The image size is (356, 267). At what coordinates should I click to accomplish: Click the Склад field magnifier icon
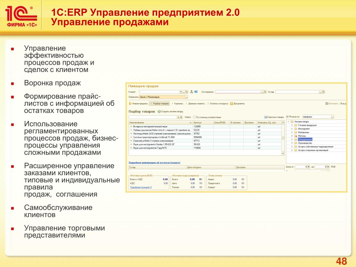pos(323,92)
